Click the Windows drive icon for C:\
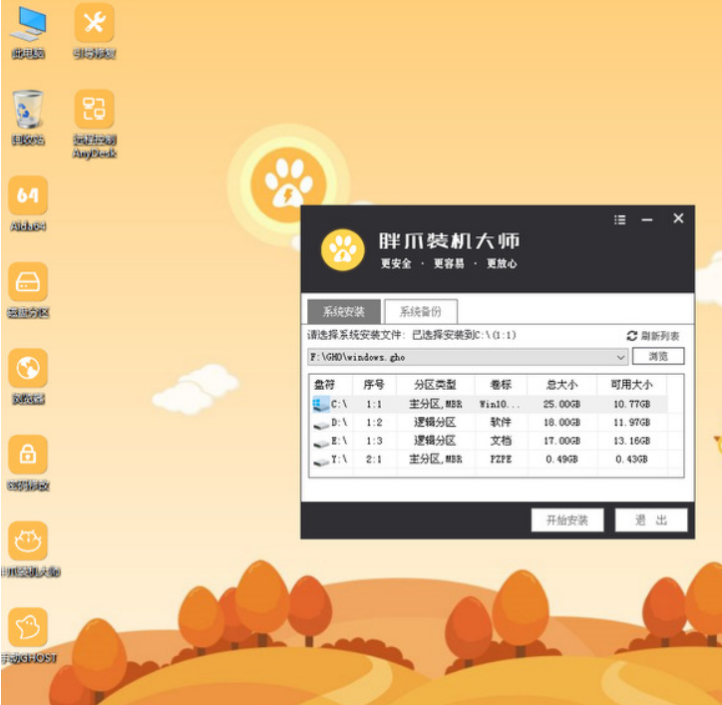The image size is (722, 705). point(321,404)
